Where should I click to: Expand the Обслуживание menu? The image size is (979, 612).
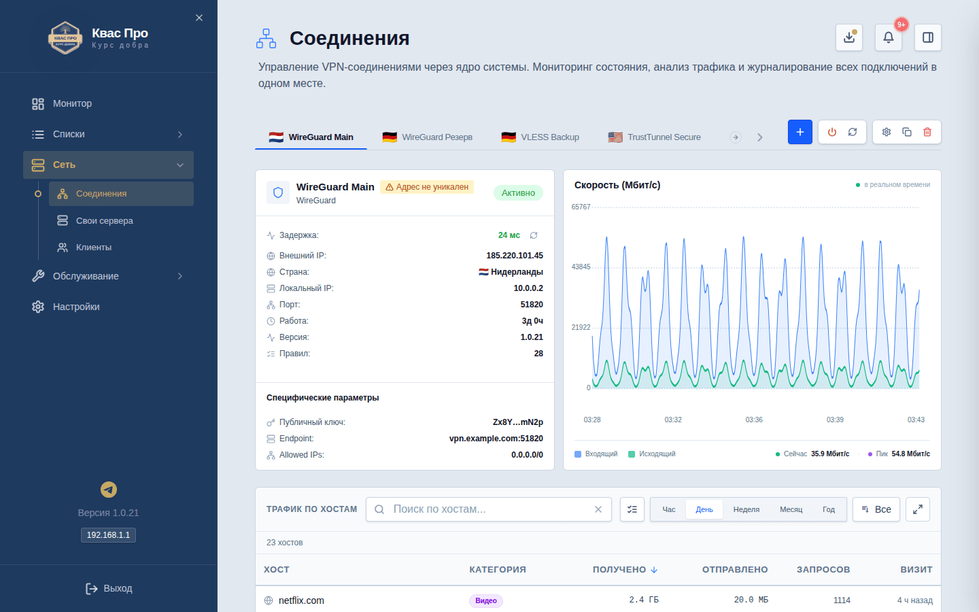pyautogui.click(x=109, y=276)
